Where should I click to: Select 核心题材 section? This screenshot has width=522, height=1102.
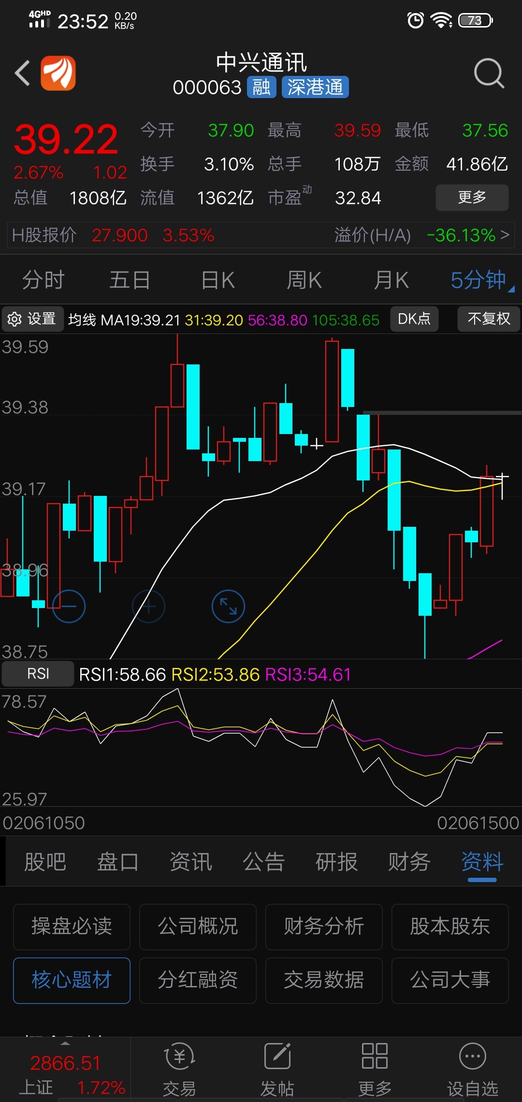[x=72, y=980]
